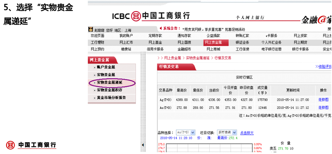The width and height of the screenshot is (332, 154).
Task: Open the 缴费站 menu
Action: click(126, 49)
